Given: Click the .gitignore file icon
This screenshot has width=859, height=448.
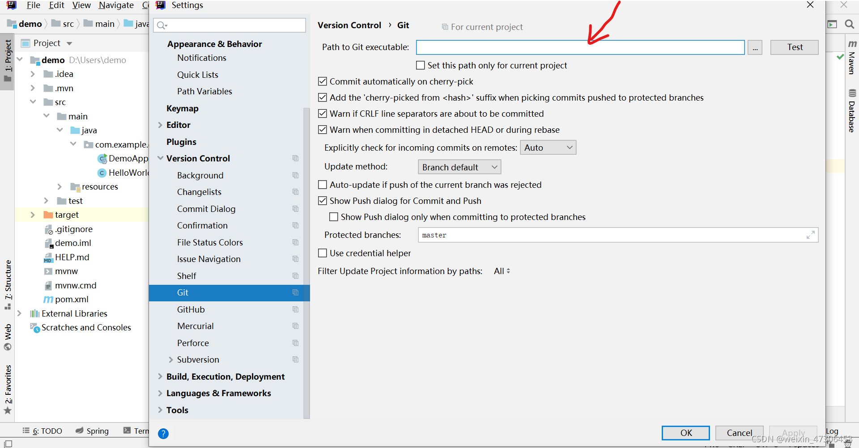Looking at the screenshot, I should coord(49,229).
